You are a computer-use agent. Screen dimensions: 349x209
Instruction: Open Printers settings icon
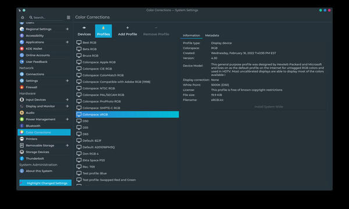pyautogui.click(x=22, y=139)
